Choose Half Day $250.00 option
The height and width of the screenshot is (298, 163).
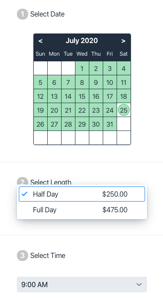pyautogui.click(x=82, y=194)
